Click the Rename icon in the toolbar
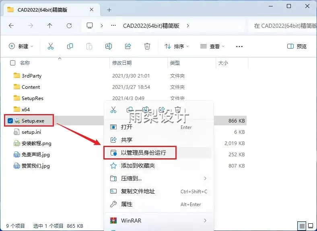 [109, 47]
